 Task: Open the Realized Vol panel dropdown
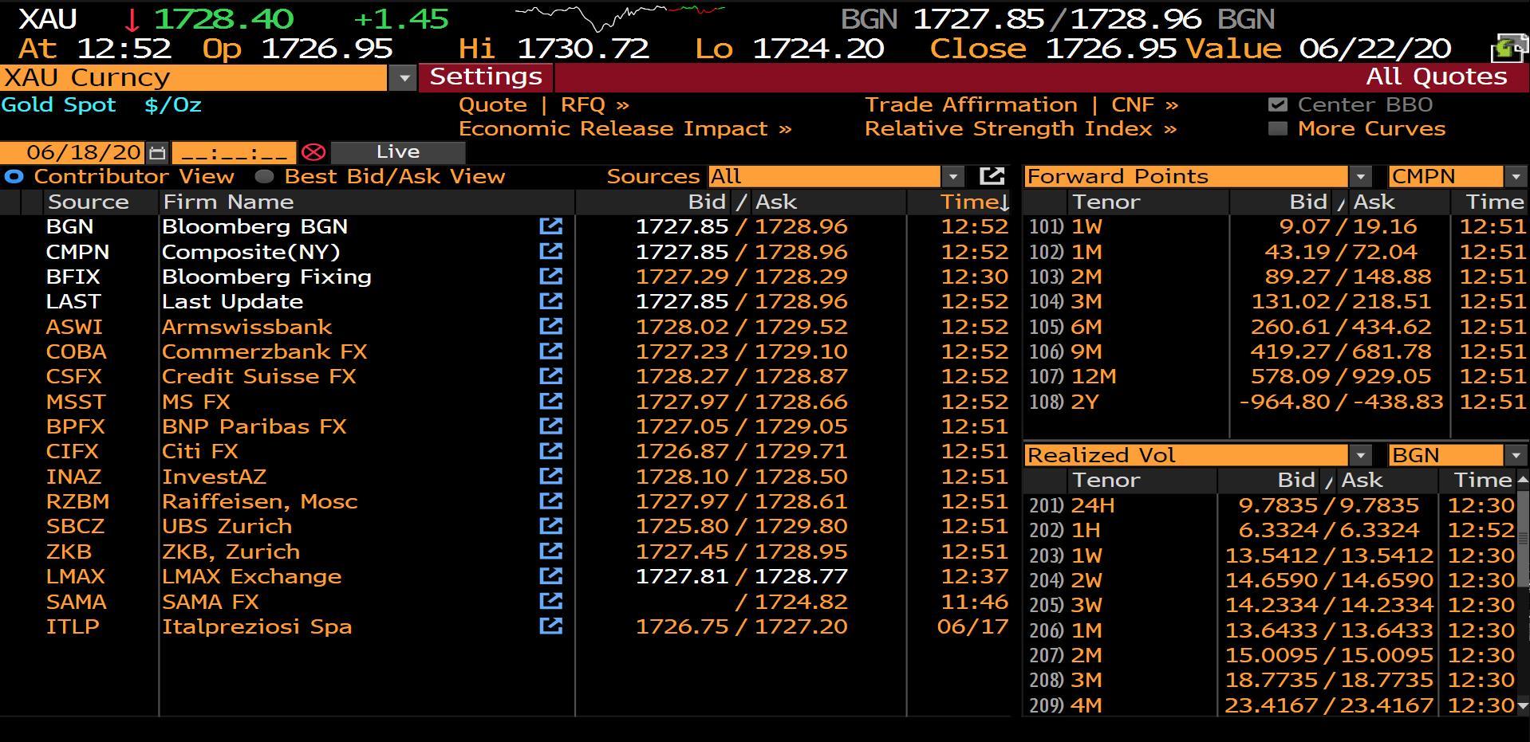tap(1360, 455)
